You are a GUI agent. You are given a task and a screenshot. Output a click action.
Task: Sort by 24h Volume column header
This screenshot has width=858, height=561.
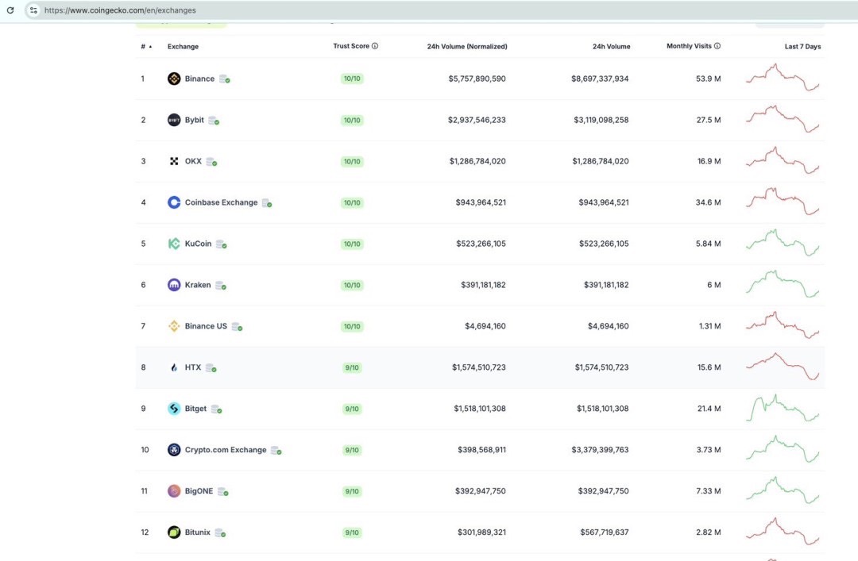tap(611, 47)
